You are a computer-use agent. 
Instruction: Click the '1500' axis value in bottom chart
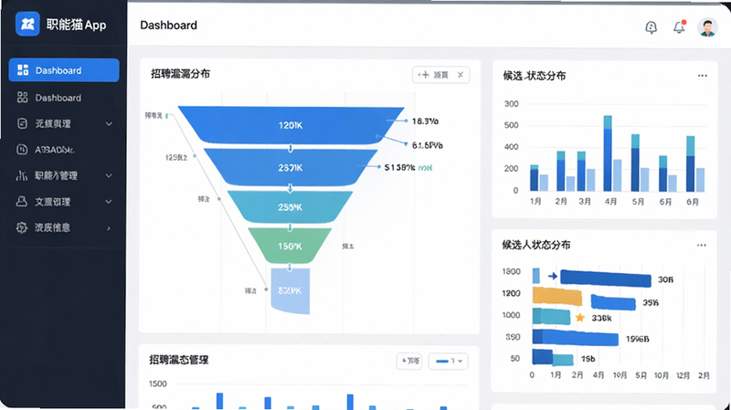coord(157,384)
